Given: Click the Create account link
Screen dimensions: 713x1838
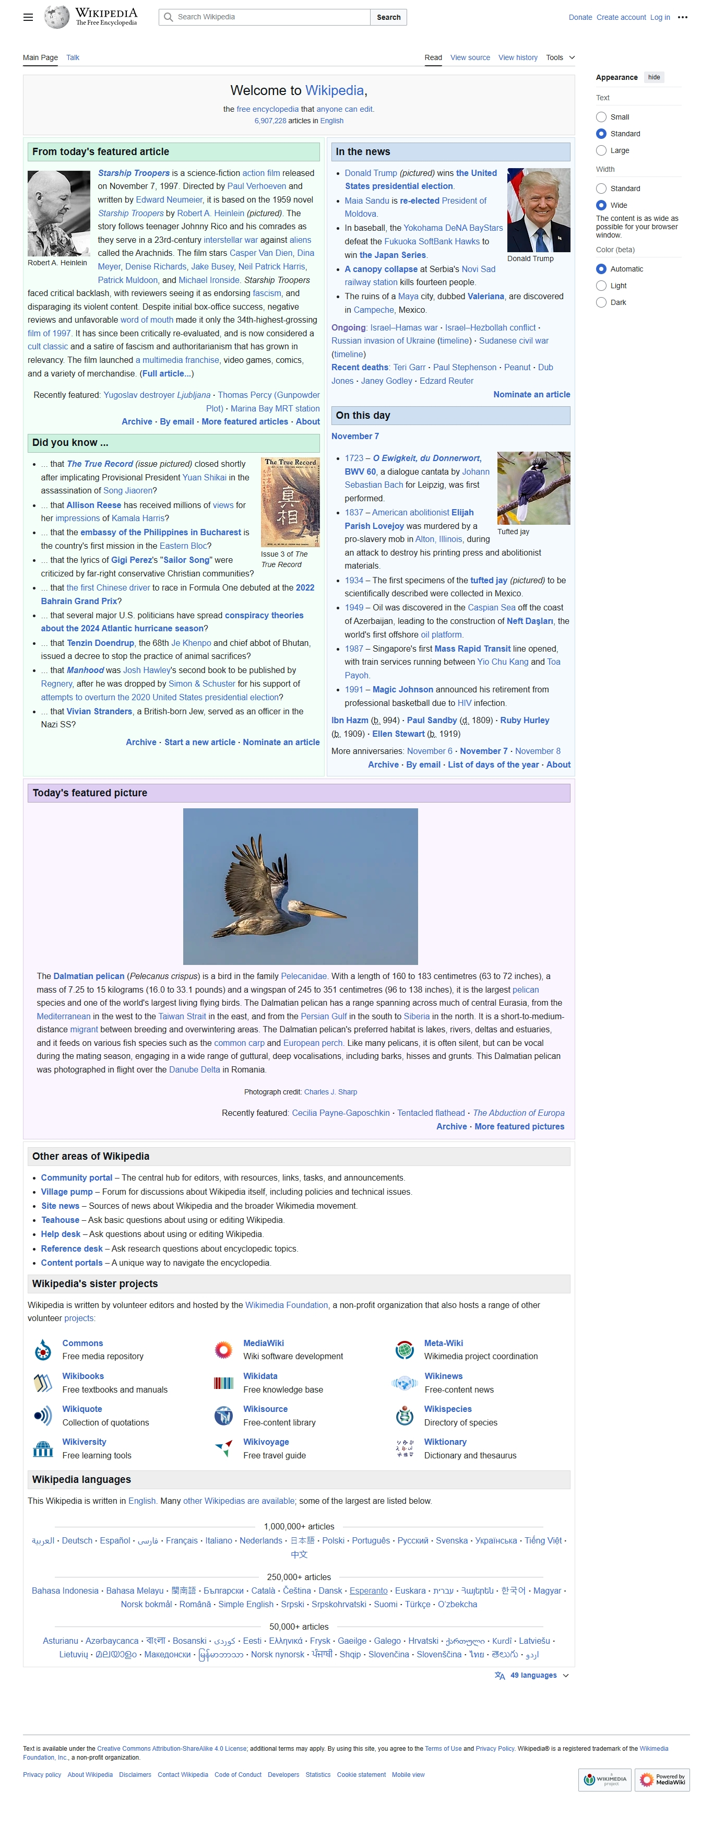Looking at the screenshot, I should click(621, 17).
